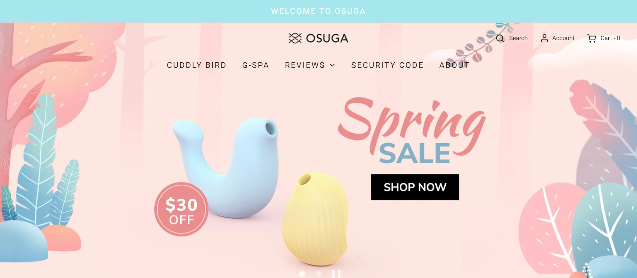Open the Account person icon

[544, 38]
